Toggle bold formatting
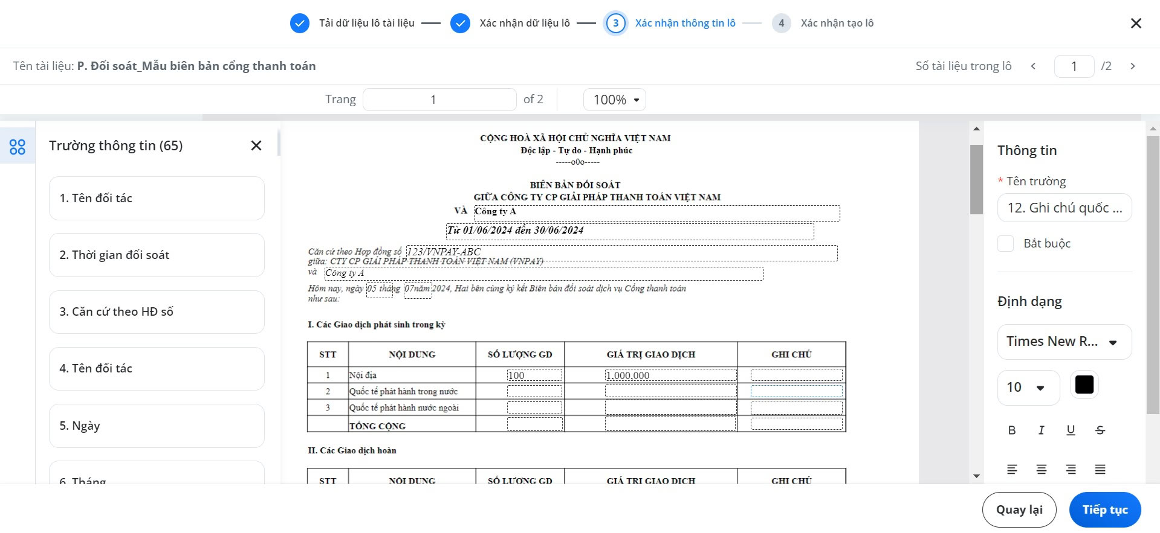Screen dimensions: 1160x533 tap(1012, 430)
